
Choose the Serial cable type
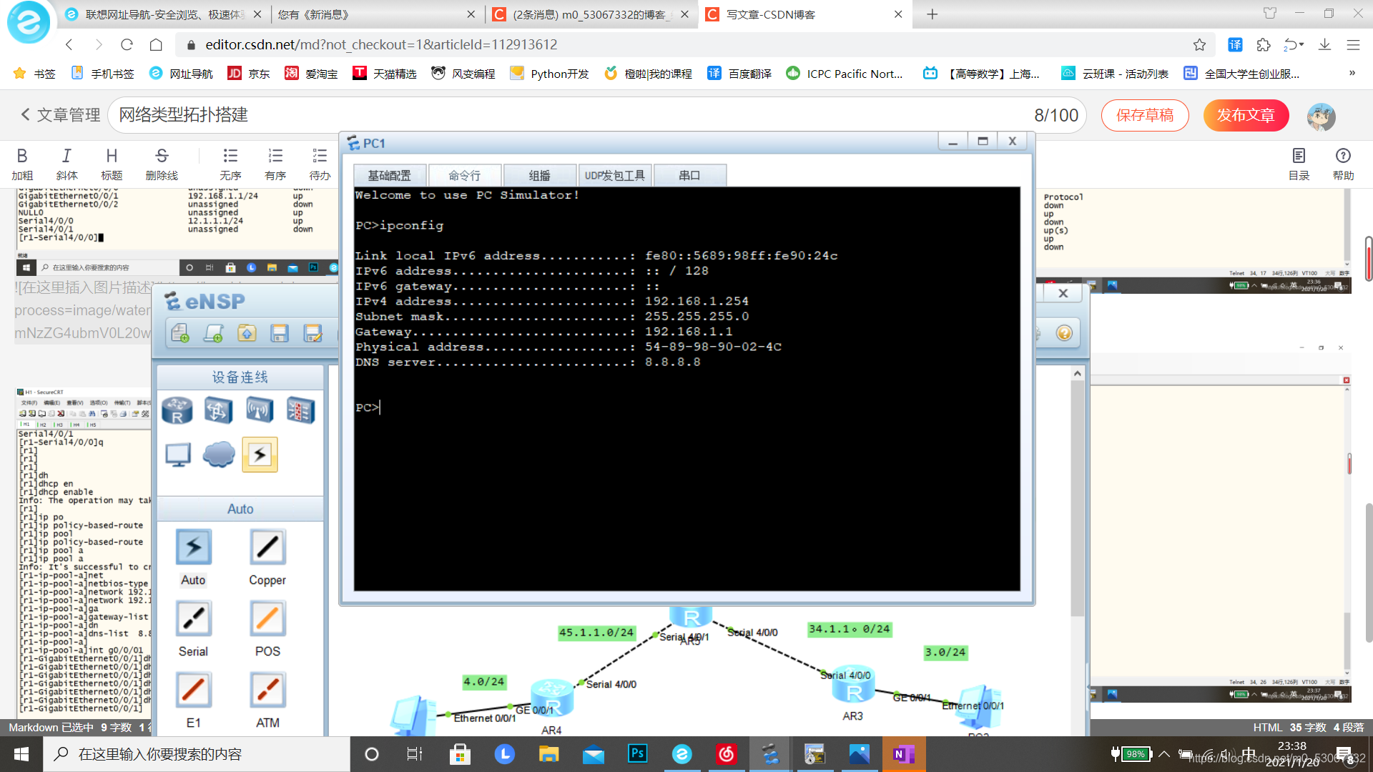(193, 619)
